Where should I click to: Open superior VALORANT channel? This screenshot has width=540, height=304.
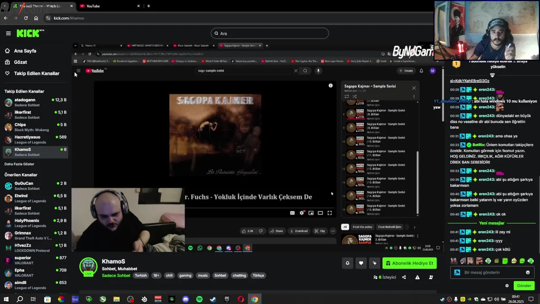coord(35,260)
